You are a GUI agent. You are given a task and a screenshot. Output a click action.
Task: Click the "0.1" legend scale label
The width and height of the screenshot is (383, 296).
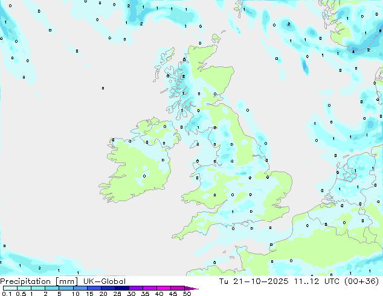[7, 294]
